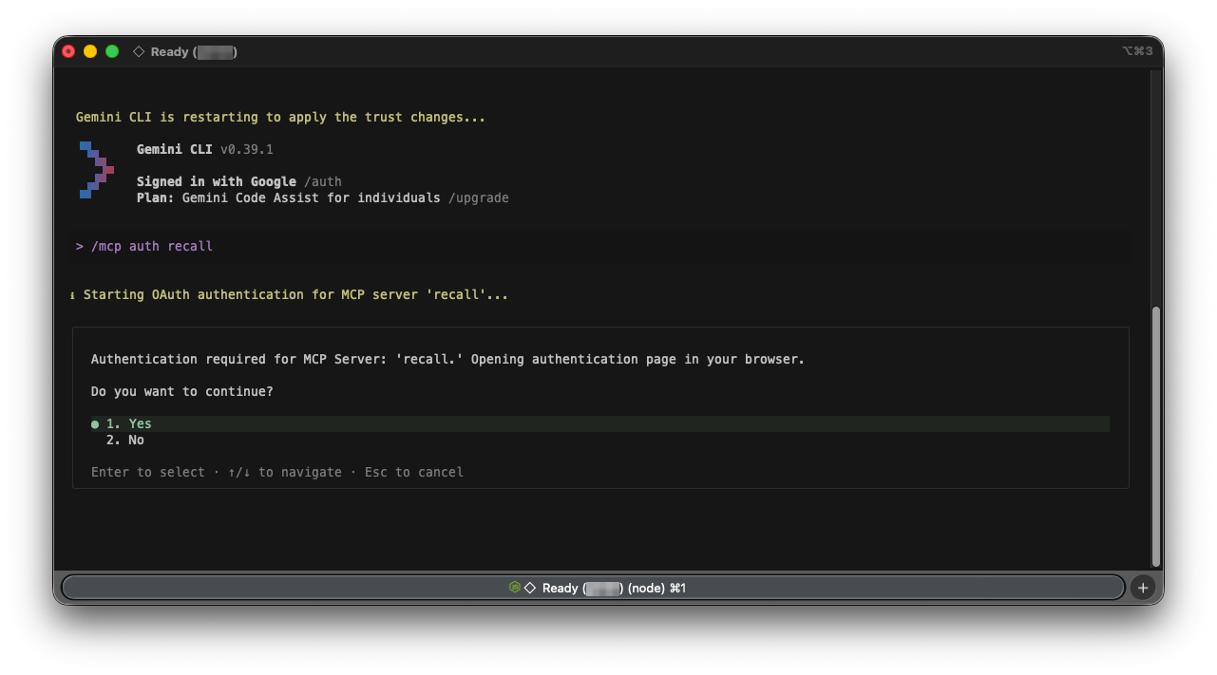Click the terminal vertical scrollbar
The width and height of the screenshot is (1217, 675).
coord(1155,437)
